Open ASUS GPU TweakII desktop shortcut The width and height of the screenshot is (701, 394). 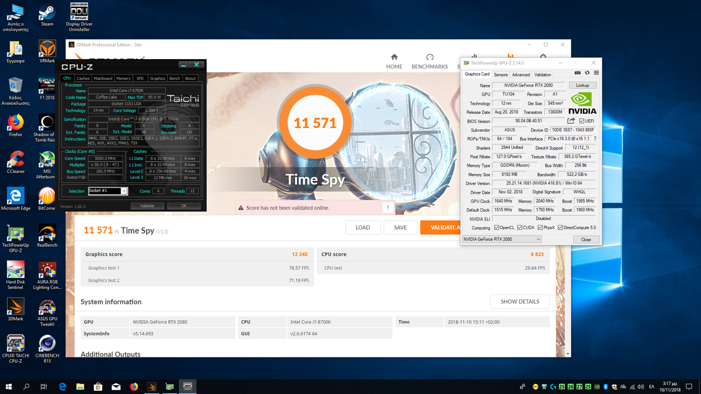47,312
